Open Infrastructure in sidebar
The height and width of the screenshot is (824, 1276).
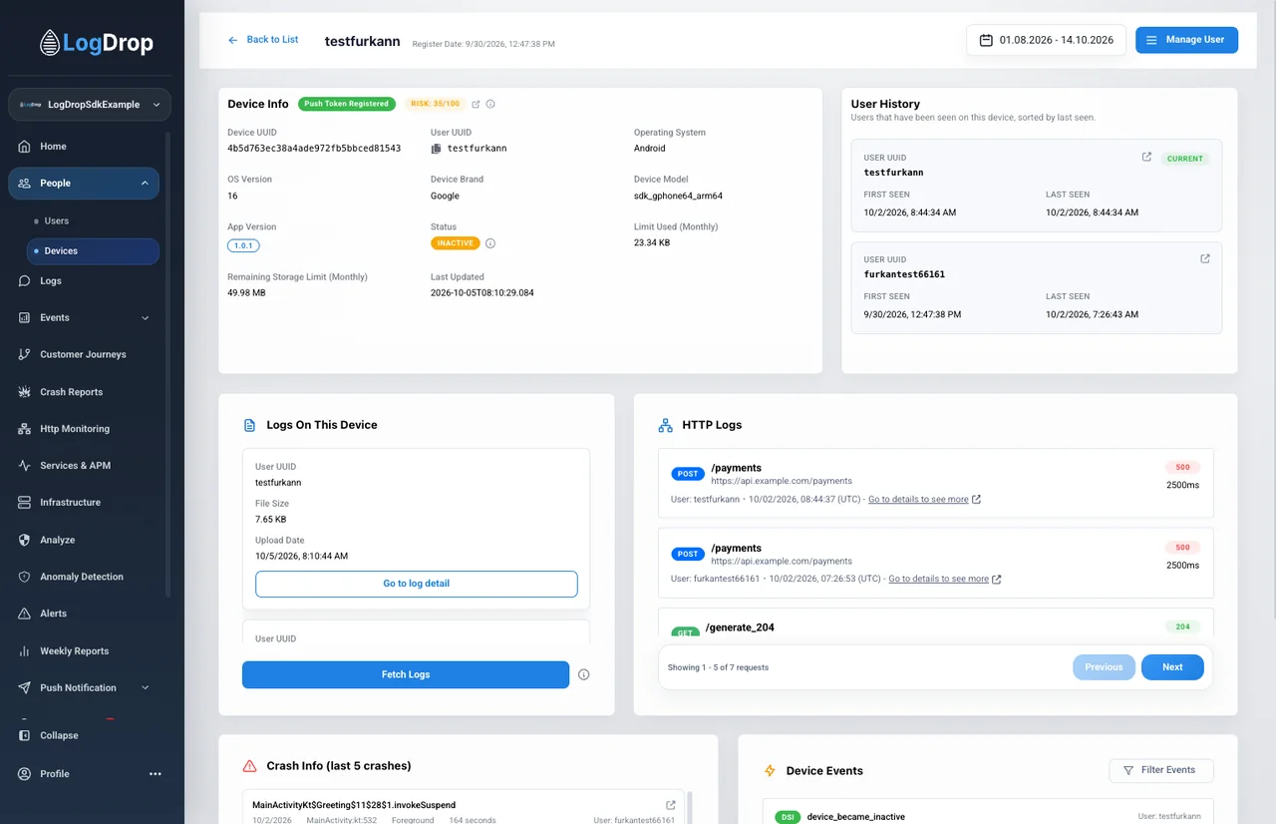(85, 503)
